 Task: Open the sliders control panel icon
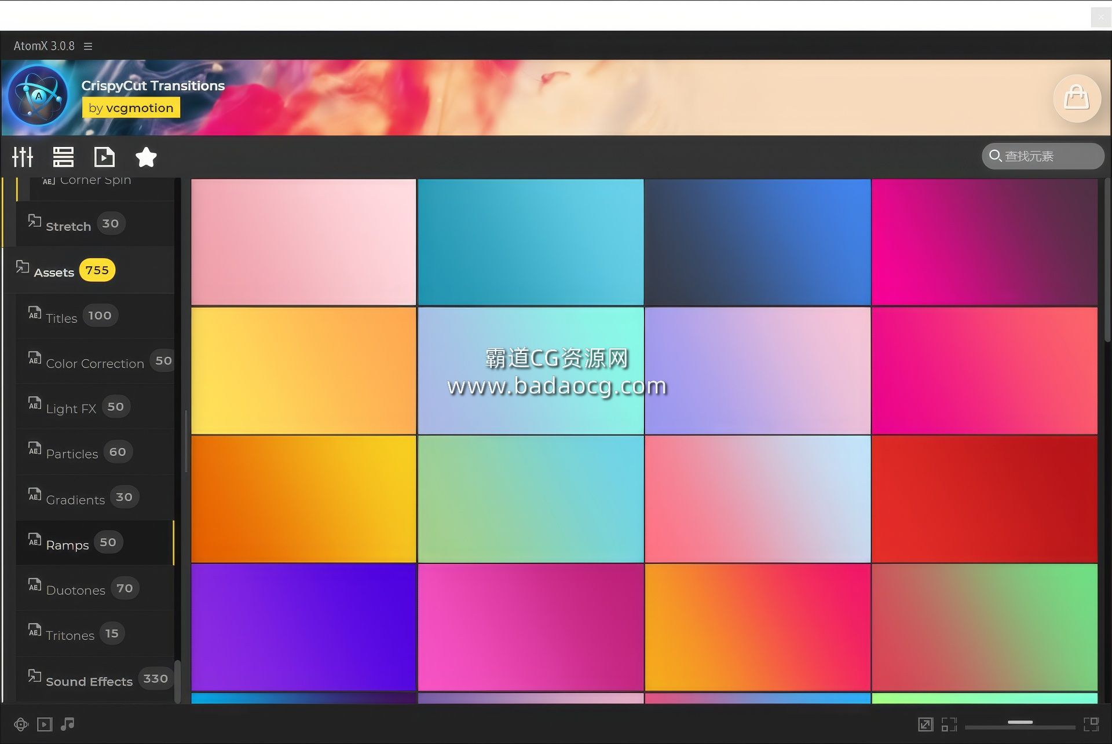(x=23, y=157)
